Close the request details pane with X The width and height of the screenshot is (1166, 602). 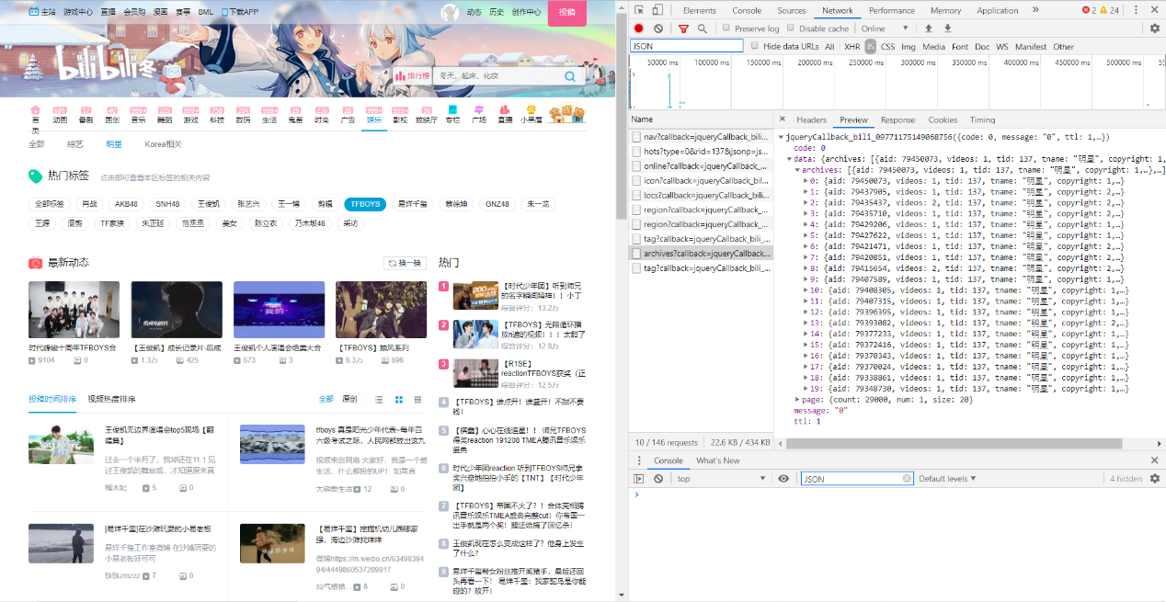pyautogui.click(x=782, y=119)
